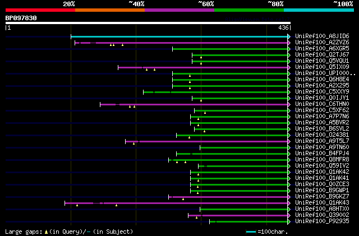Click the UniRef100_A8JID6 label
Image resolution: width=359 pixels, height=236 pixels.
pyautogui.click(x=322, y=36)
